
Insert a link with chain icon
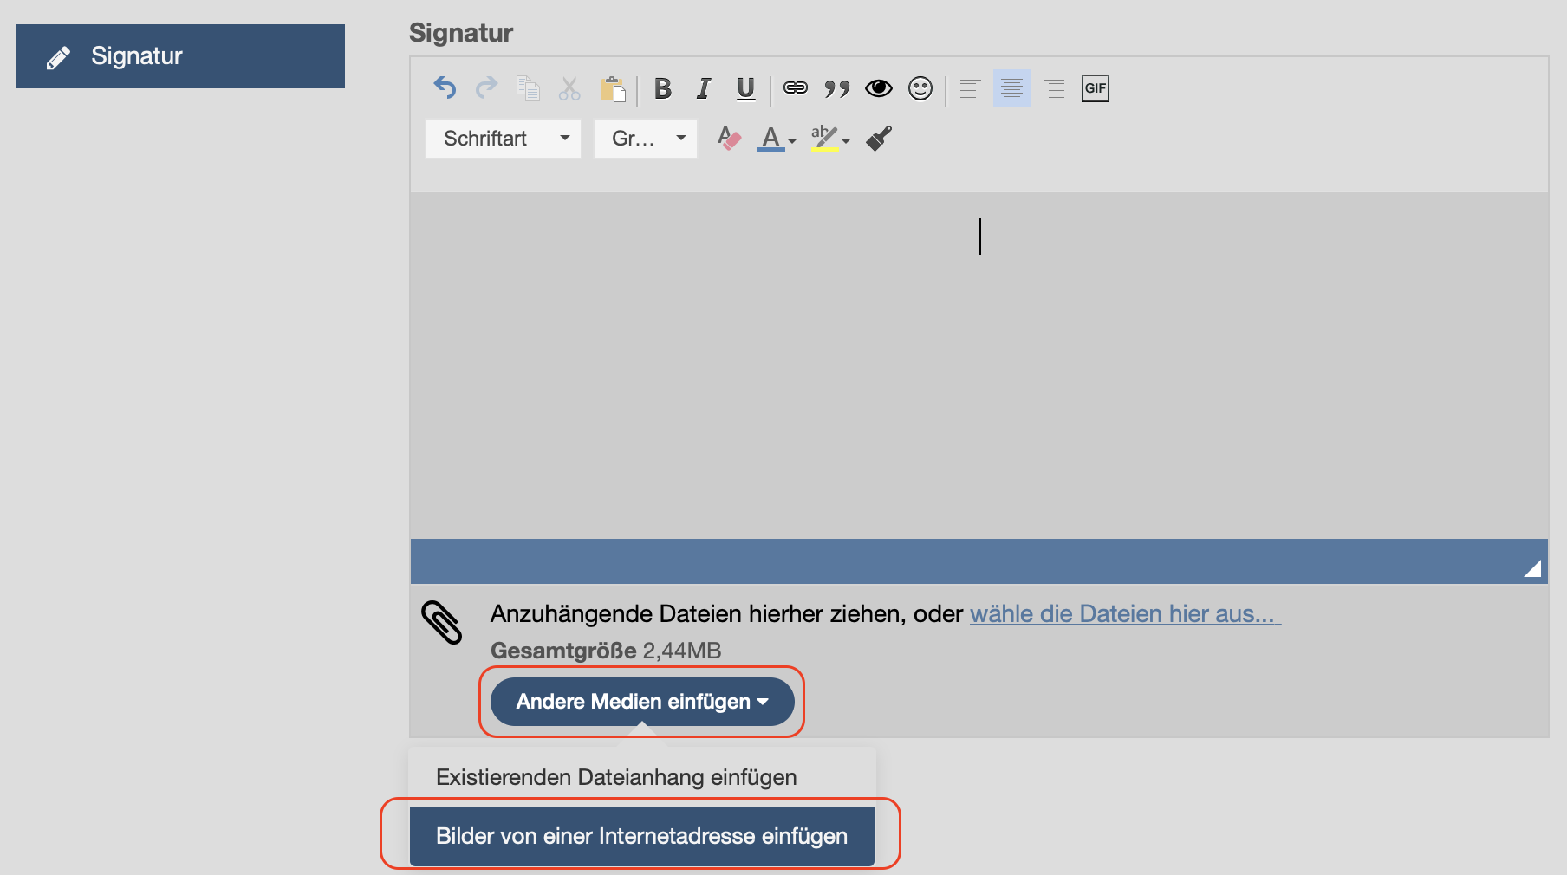click(795, 88)
